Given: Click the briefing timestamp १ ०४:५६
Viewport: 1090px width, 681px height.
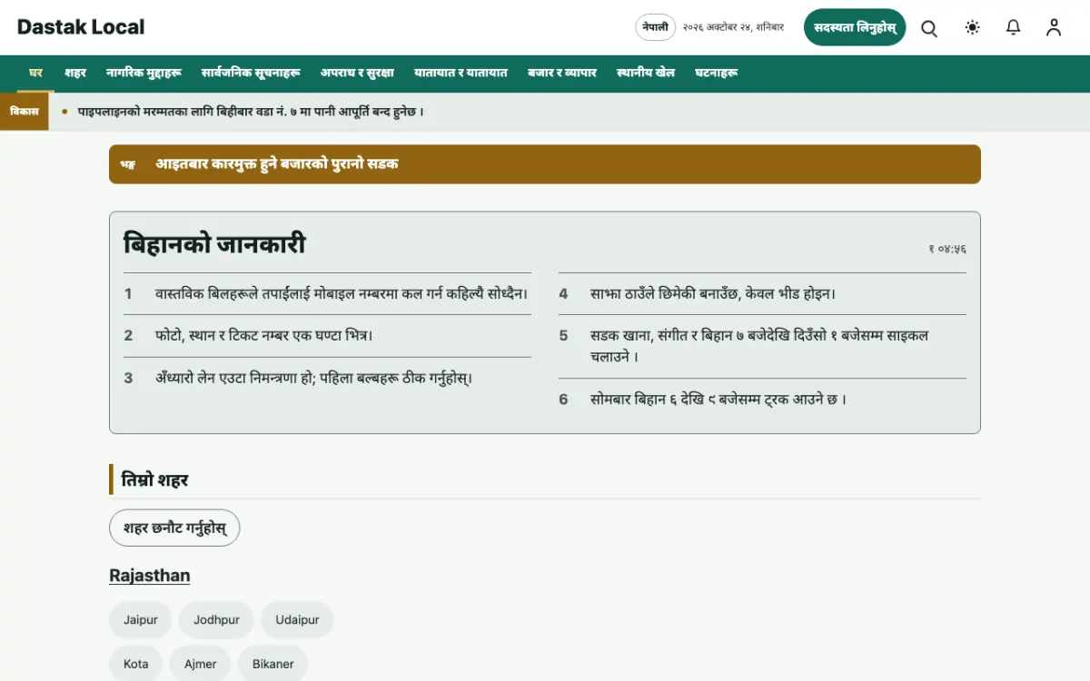Looking at the screenshot, I should pos(947,249).
